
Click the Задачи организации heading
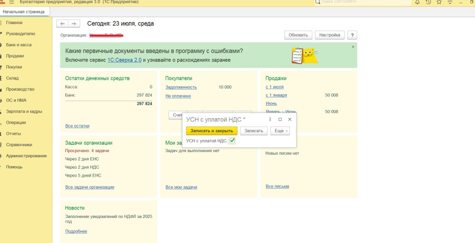click(89, 143)
